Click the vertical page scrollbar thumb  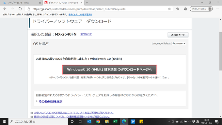pyautogui.click(x=220, y=51)
